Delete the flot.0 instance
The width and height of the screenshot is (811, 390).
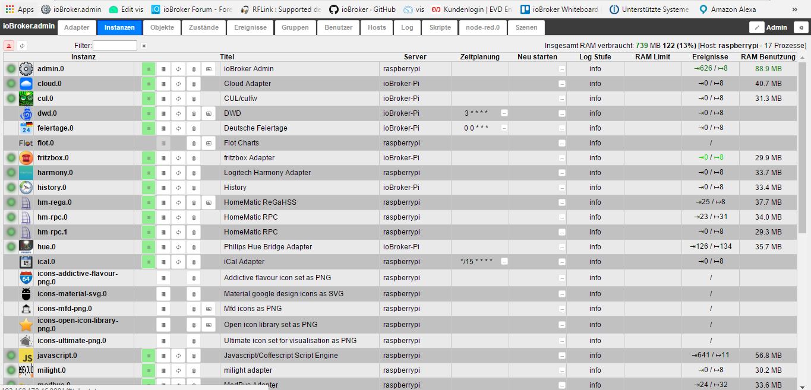tap(193, 143)
